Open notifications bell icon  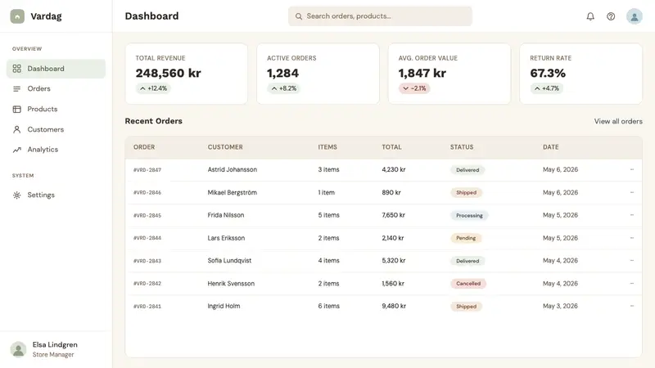tap(590, 16)
